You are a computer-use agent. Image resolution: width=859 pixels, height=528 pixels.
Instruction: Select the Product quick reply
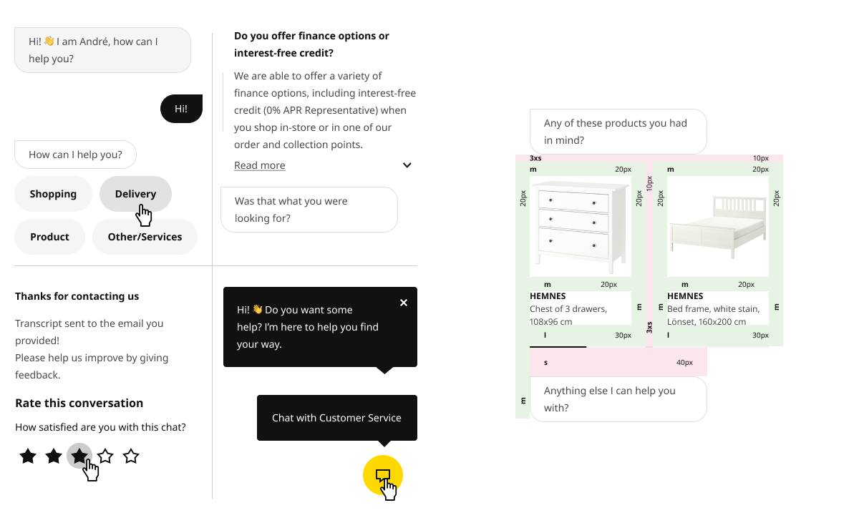(x=49, y=237)
